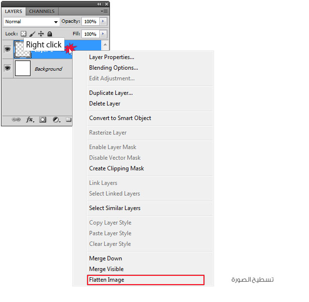Open the Normal blend mode dropdown

tap(31, 22)
